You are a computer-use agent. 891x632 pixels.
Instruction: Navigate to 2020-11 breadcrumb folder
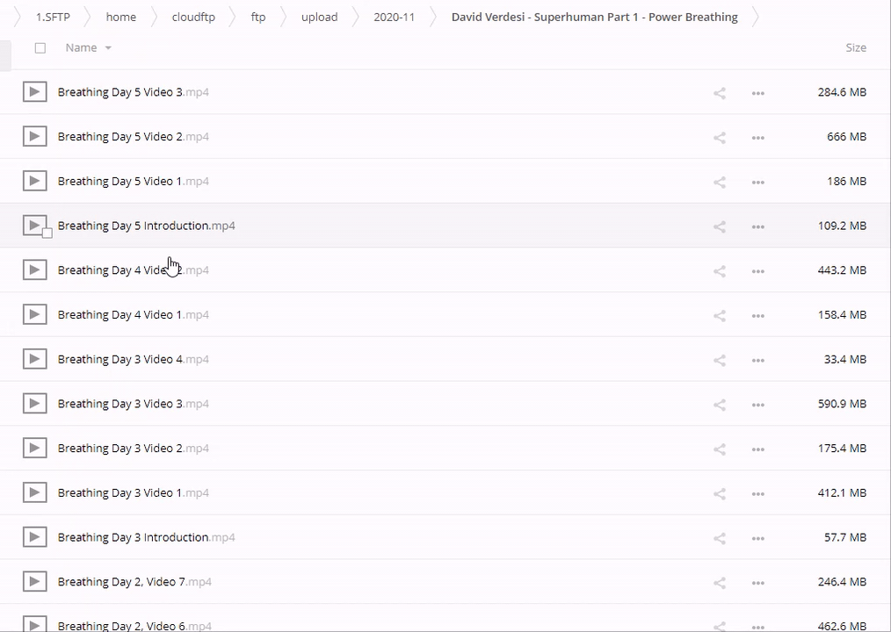tap(394, 17)
